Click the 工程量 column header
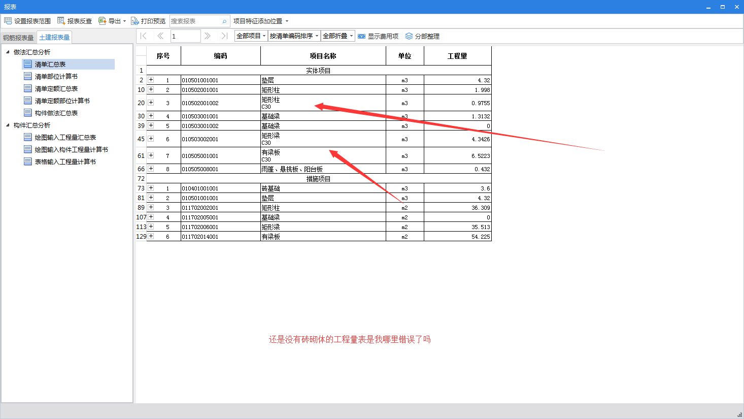744x419 pixels. point(458,56)
